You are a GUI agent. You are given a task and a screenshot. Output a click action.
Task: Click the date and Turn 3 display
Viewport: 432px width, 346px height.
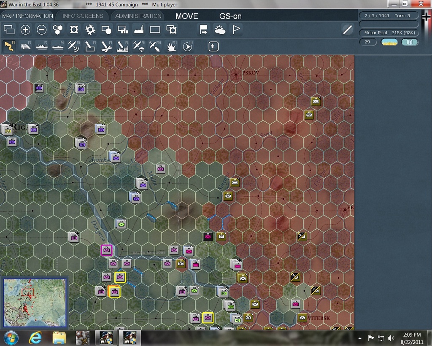point(388,16)
